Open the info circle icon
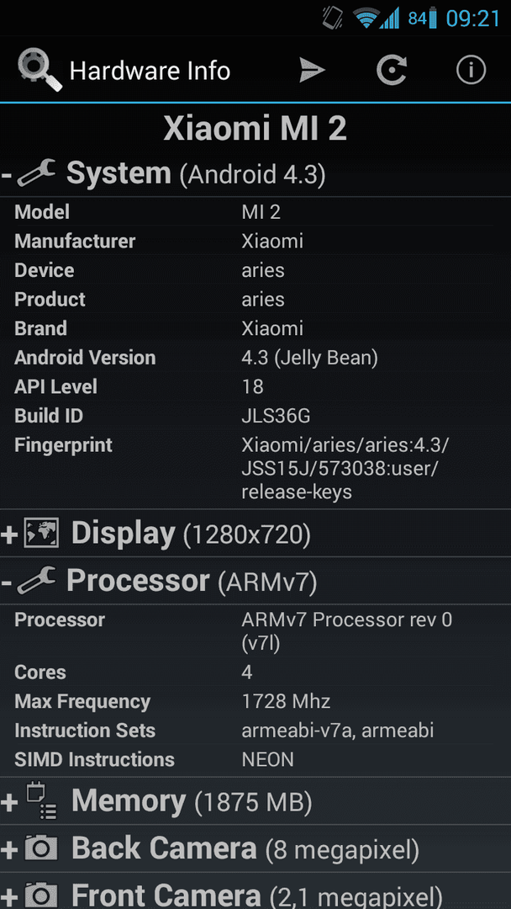This screenshot has width=511, height=909. point(471,71)
